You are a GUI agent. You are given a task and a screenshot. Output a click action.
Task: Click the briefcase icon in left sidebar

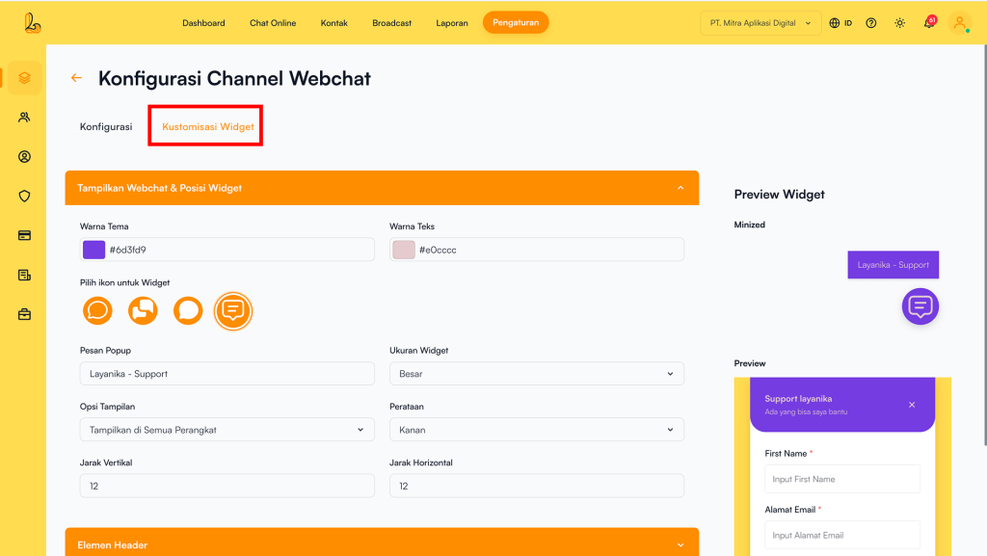[24, 314]
